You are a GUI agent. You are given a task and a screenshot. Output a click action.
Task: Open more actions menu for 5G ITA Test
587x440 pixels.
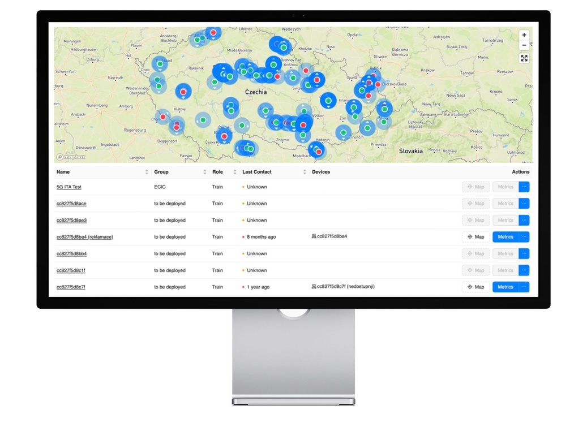pyautogui.click(x=524, y=187)
